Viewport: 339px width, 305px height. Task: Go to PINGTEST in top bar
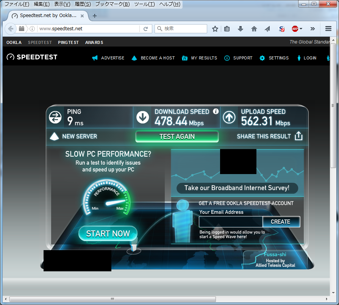pyautogui.click(x=68, y=42)
